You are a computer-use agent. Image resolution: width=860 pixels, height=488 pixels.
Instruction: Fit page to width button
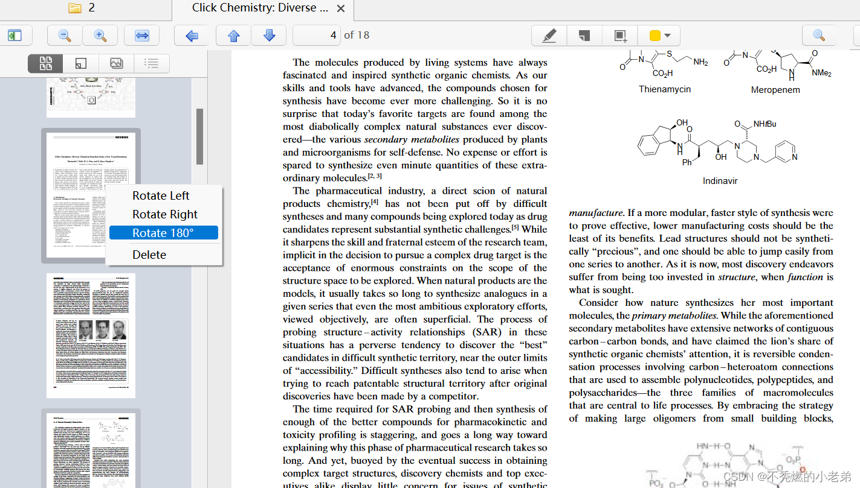[x=142, y=36]
